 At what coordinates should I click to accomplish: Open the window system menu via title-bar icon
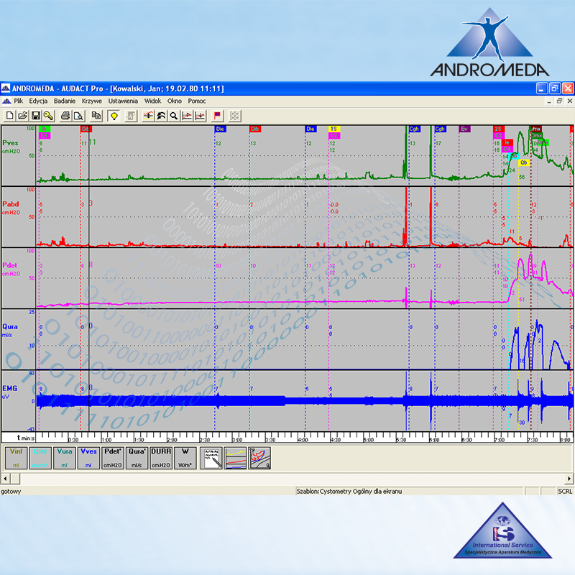point(7,88)
